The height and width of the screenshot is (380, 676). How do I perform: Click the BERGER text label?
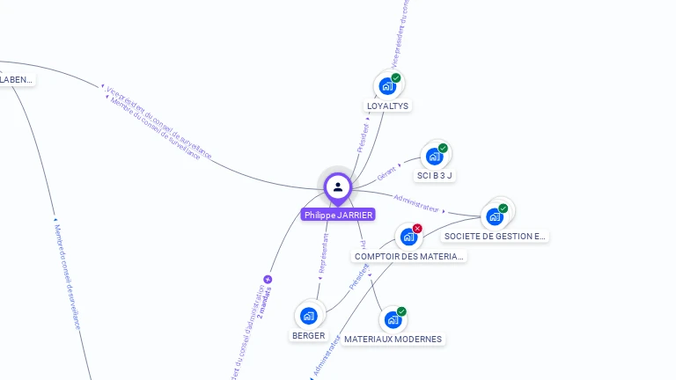[309, 336]
